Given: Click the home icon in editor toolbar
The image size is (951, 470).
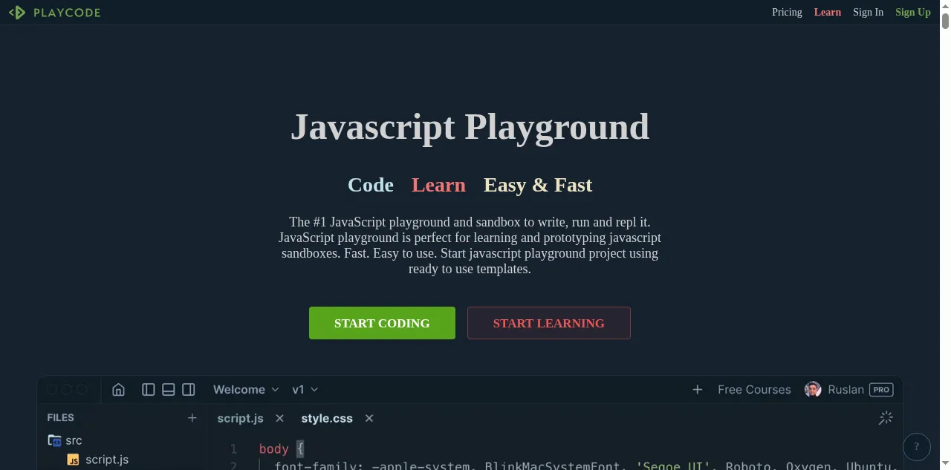Looking at the screenshot, I should 118,390.
